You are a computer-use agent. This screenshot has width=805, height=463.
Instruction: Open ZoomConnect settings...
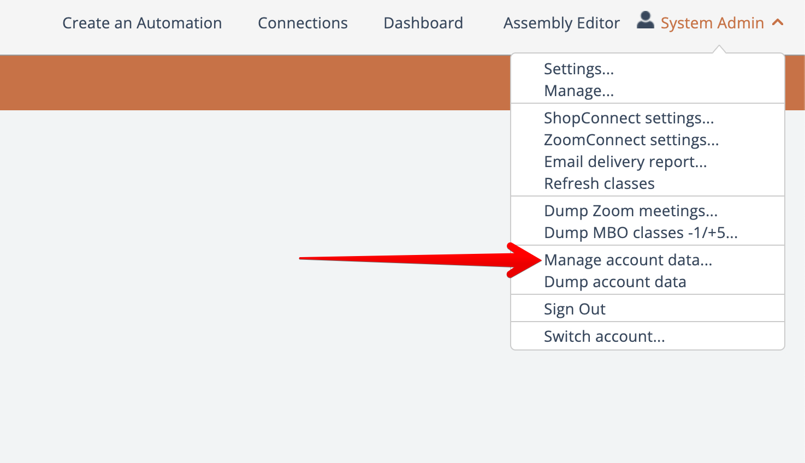631,140
